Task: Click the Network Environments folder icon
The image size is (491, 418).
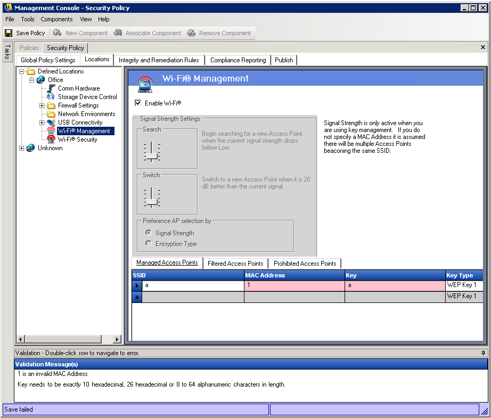Action: (51, 114)
